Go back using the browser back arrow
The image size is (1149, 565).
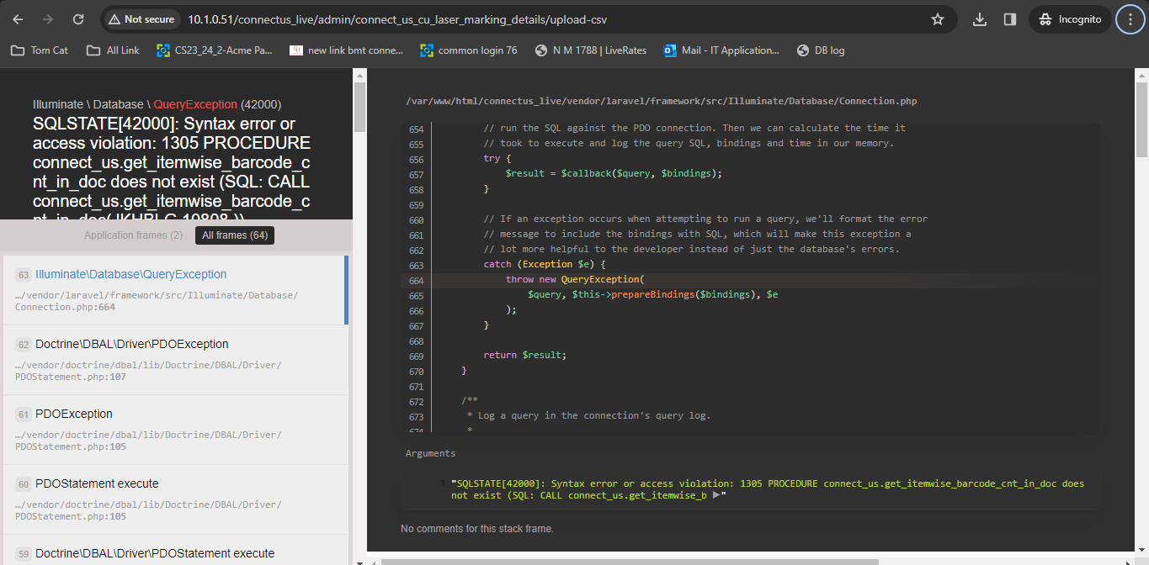[x=19, y=19]
